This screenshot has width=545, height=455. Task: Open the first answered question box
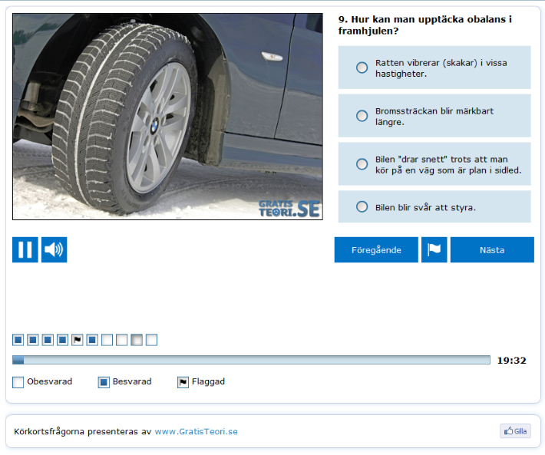click(x=18, y=340)
